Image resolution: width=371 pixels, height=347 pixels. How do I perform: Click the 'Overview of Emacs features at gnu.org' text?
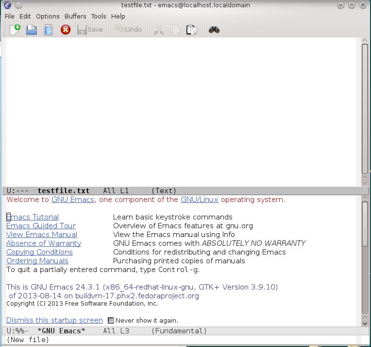point(183,226)
